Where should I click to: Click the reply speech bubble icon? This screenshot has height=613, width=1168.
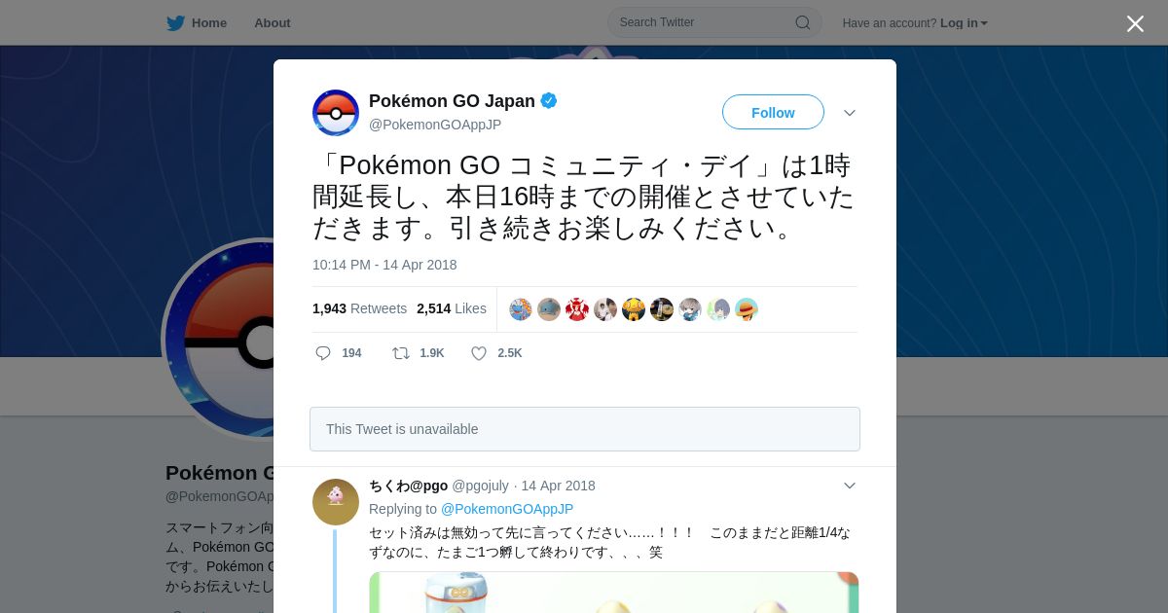tap(323, 353)
